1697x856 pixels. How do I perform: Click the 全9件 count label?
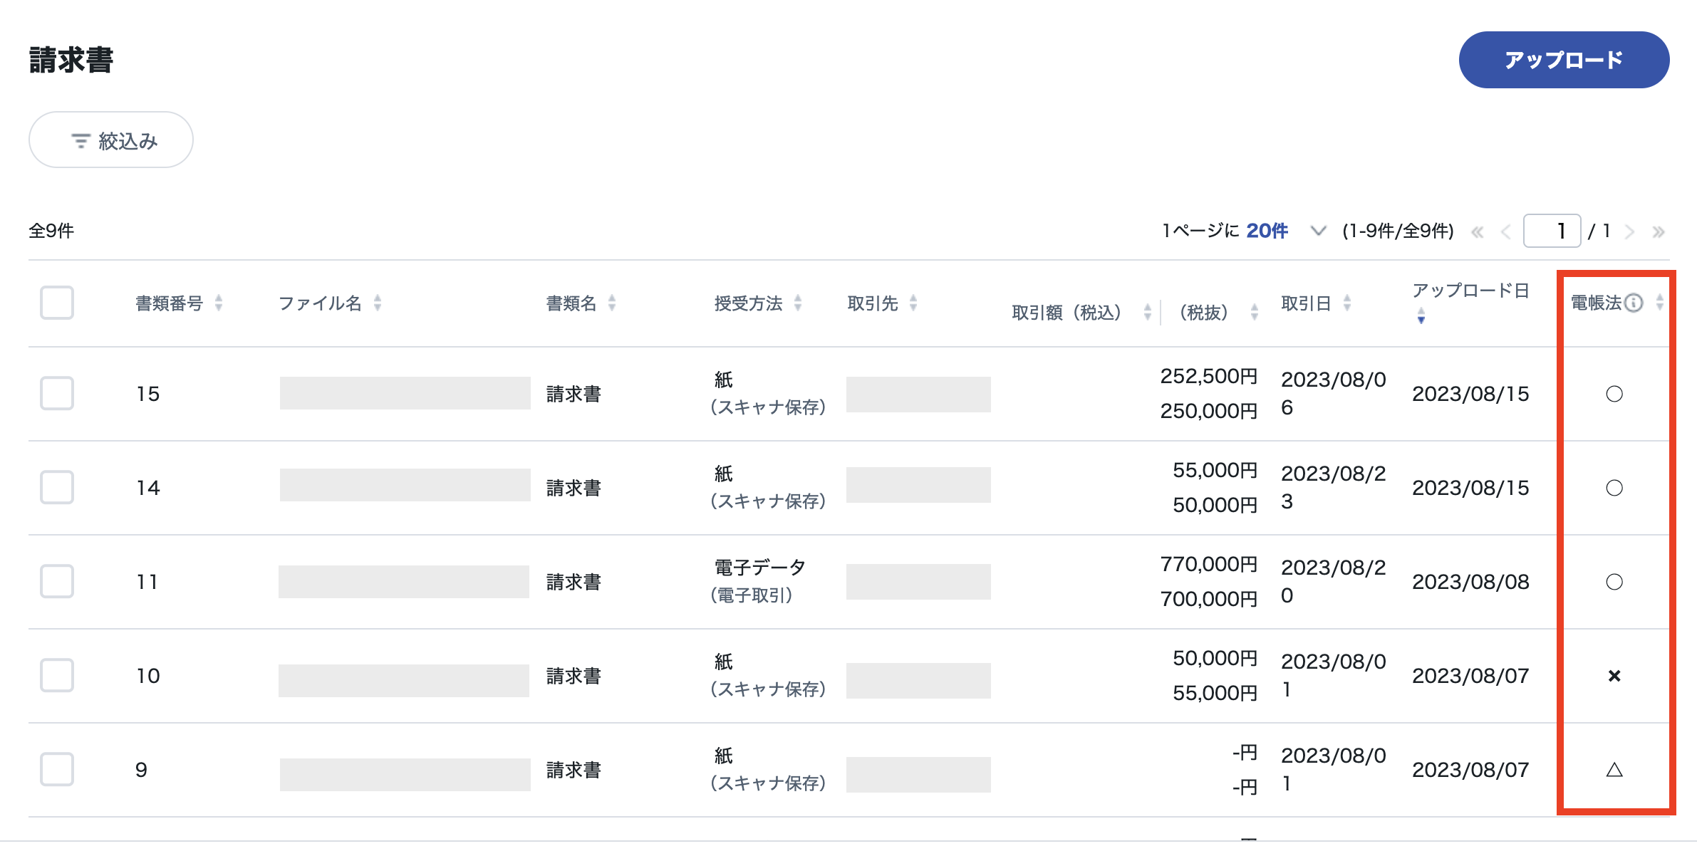[51, 231]
